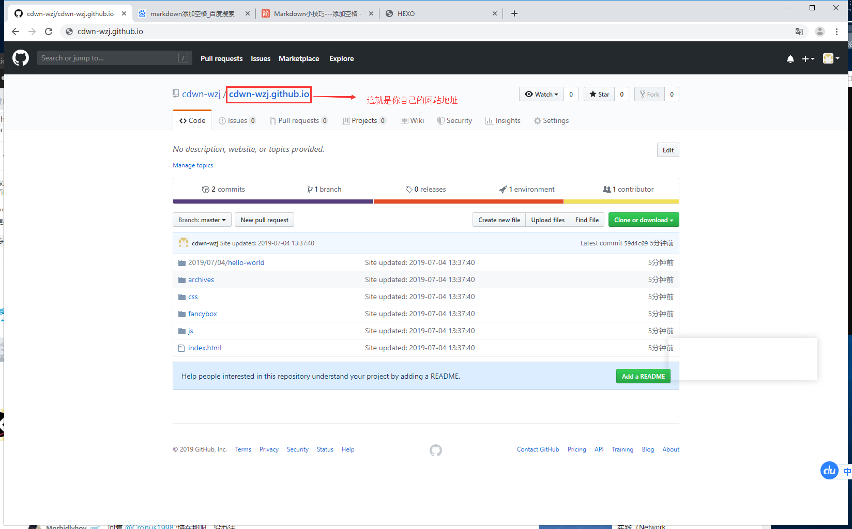Screen dimensions: 852x529
Task: Open the notifications bell
Action: tap(790, 59)
